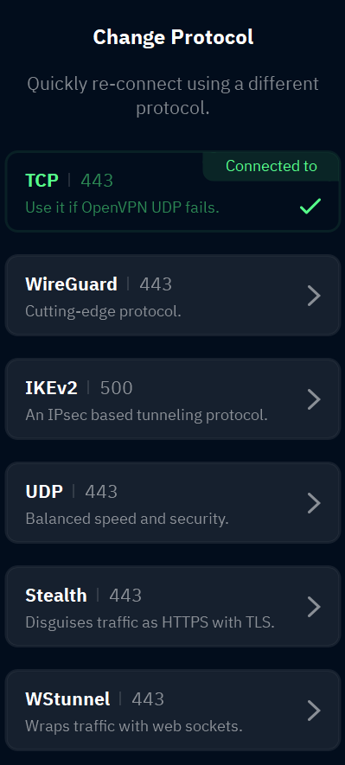Click the UDP row chevron arrow
This screenshot has width=345, height=765.
tap(314, 503)
